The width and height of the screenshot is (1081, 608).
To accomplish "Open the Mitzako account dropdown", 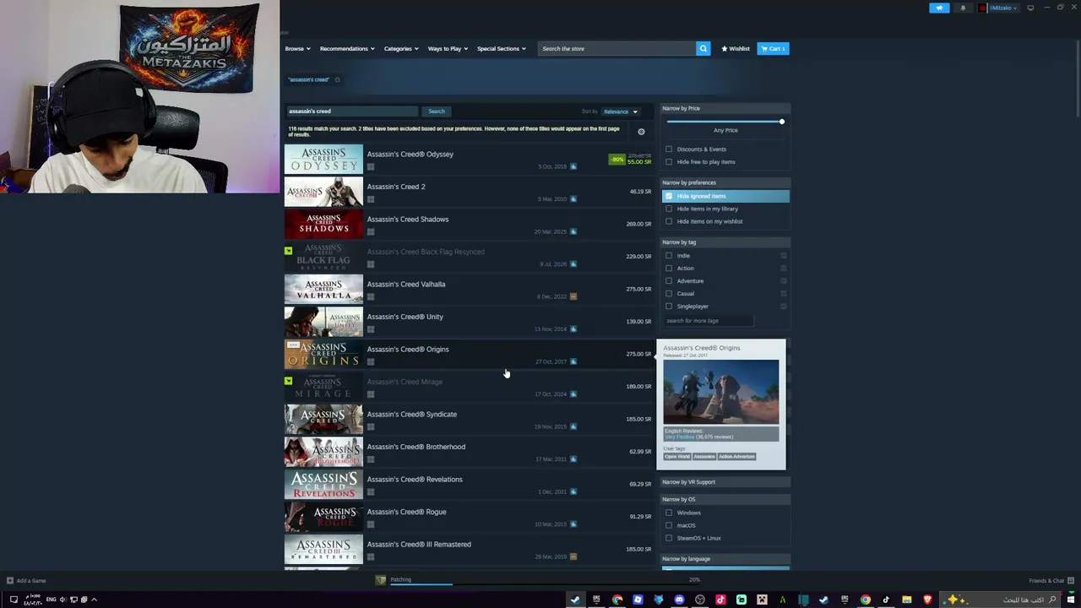I will point(1003,8).
